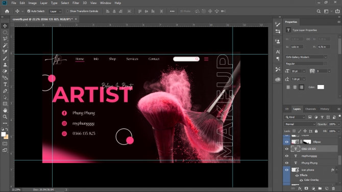Viewport: 342px width, 192px height.
Task: Select the Brush tool
Action: pos(5,59)
